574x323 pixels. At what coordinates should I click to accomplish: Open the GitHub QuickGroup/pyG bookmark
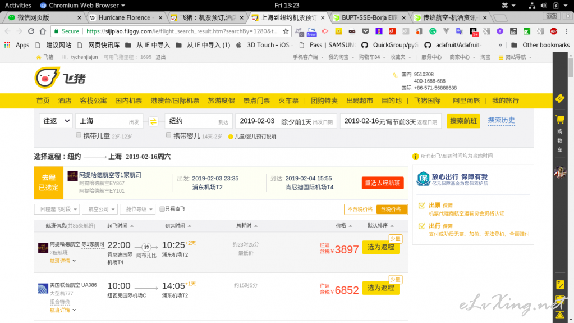(x=389, y=45)
